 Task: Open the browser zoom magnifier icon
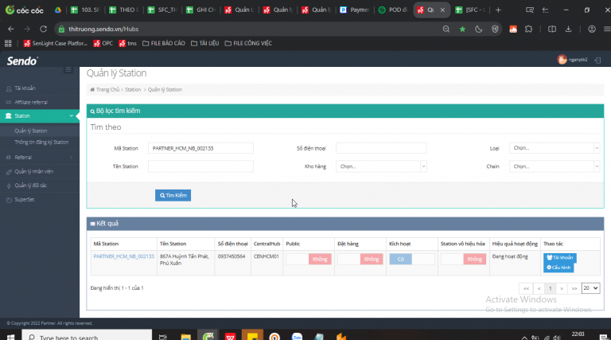[446, 29]
